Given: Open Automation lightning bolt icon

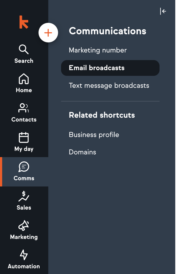Looking at the screenshot, I should point(24,255).
